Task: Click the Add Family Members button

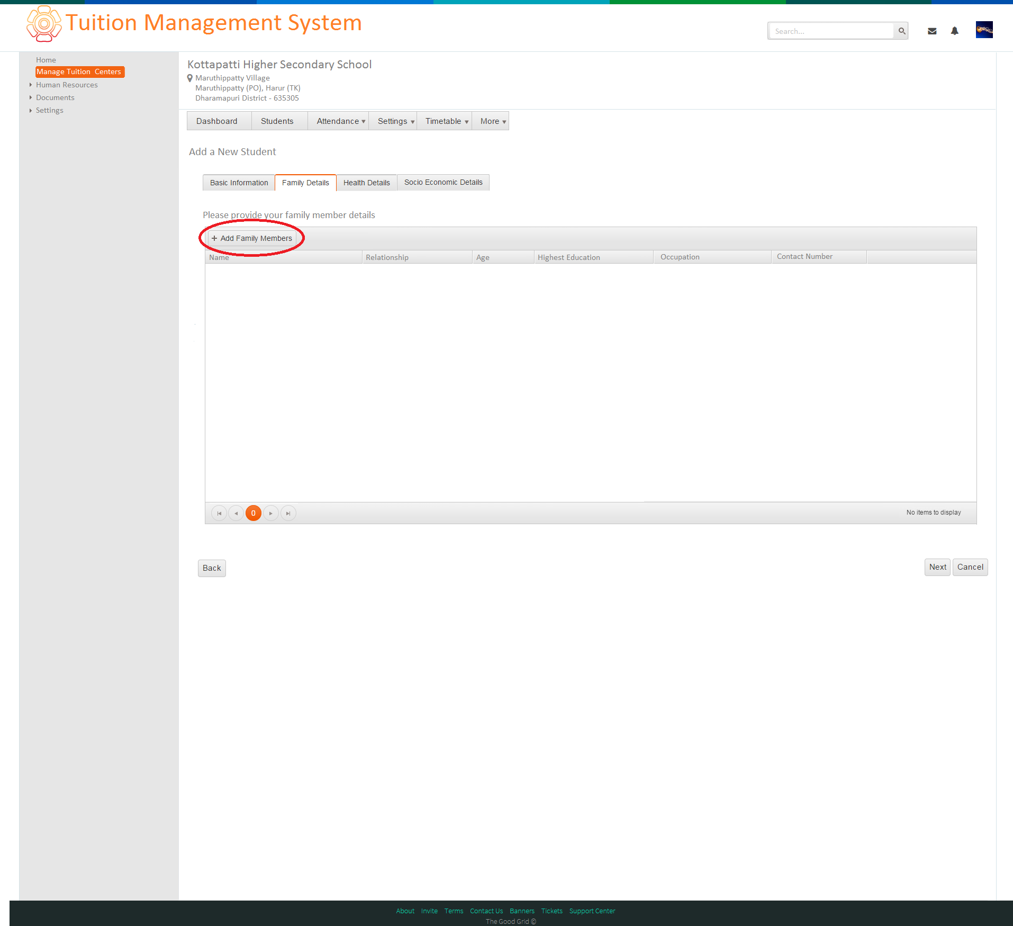Action: 252,238
